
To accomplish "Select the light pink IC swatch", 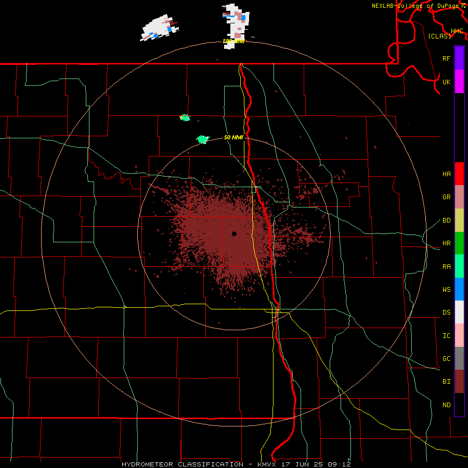I will tap(459, 335).
